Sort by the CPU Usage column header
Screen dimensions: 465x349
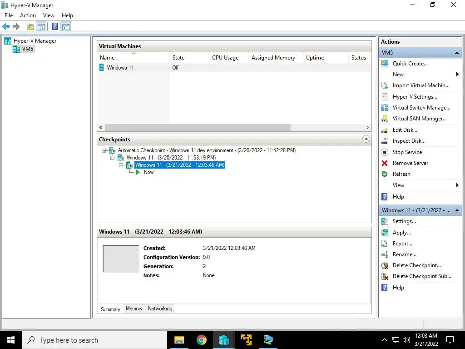click(229, 58)
